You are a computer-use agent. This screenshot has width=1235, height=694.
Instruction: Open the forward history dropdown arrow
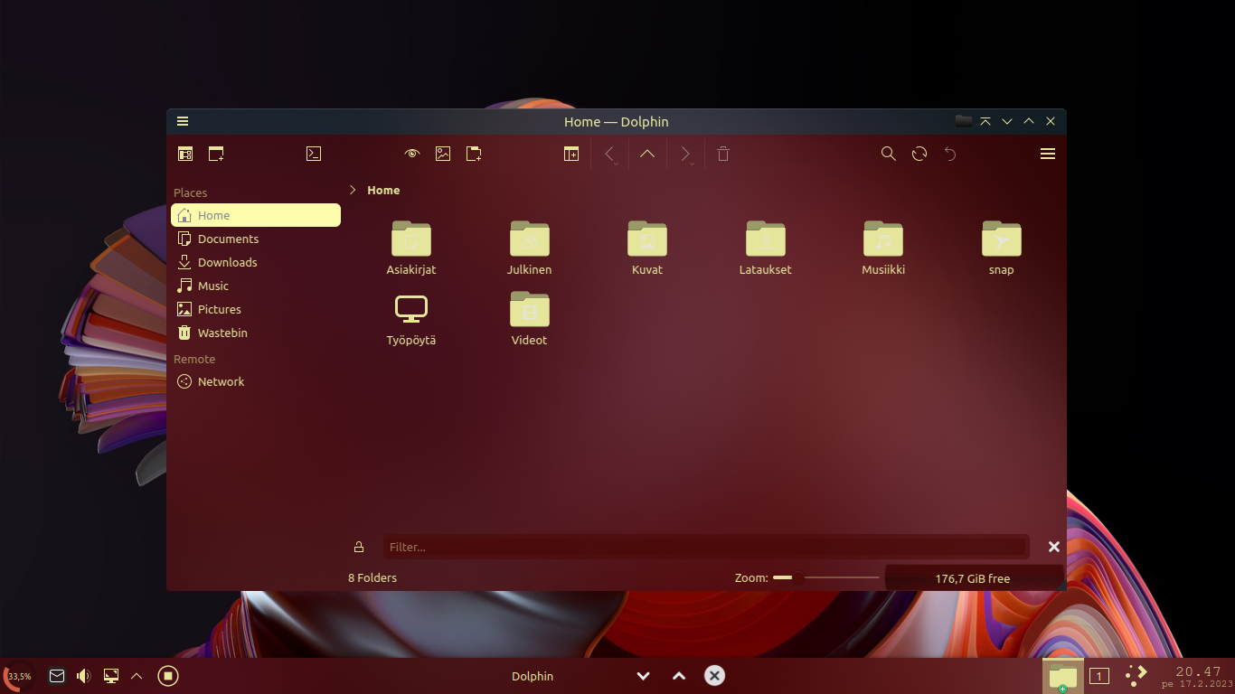693,164
